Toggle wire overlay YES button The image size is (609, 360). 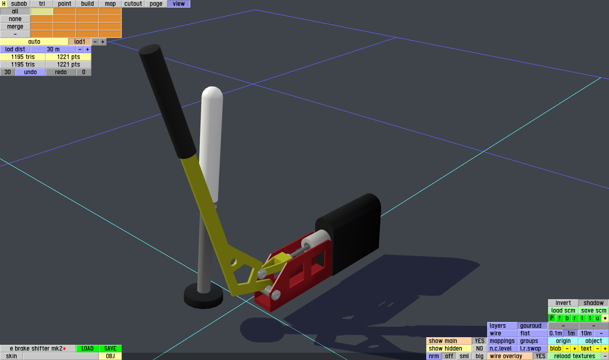pyautogui.click(x=540, y=356)
